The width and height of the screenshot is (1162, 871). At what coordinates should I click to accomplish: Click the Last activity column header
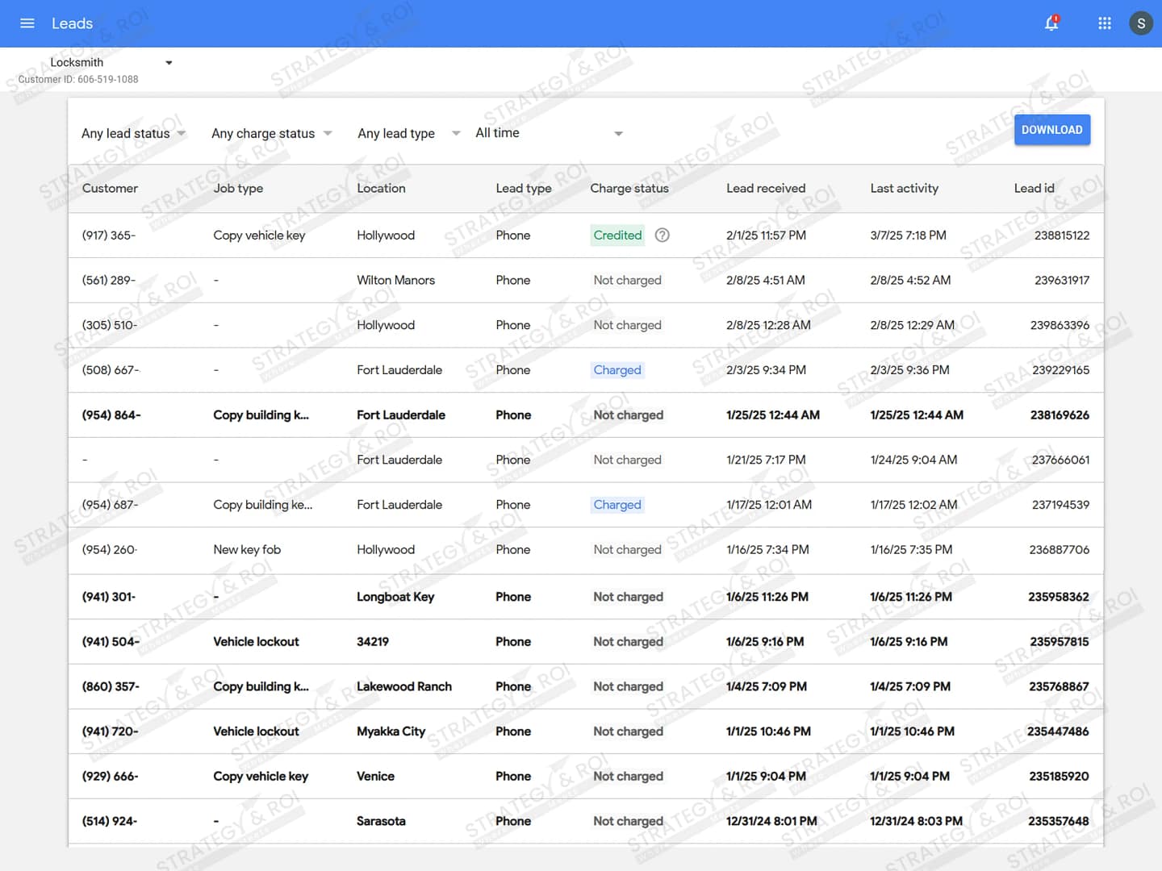coord(904,189)
